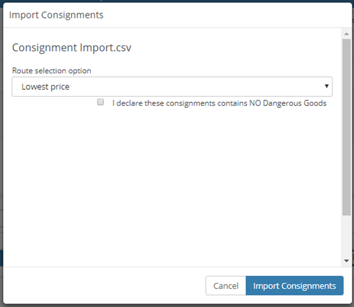Viewport: 354px width, 307px height.
Task: Click the dropdown caret beside Lowest price
Action: click(327, 86)
